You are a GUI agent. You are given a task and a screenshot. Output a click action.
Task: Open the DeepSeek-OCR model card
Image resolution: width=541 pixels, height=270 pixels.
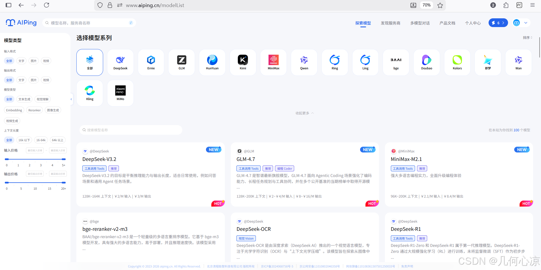305,238
